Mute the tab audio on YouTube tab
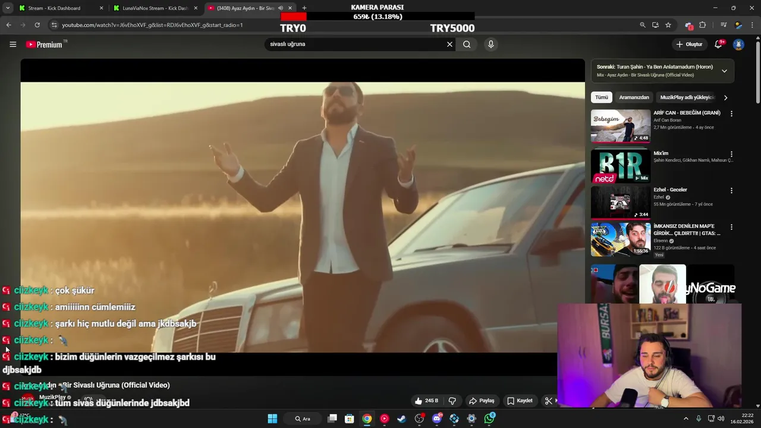This screenshot has width=761, height=428. (x=281, y=8)
